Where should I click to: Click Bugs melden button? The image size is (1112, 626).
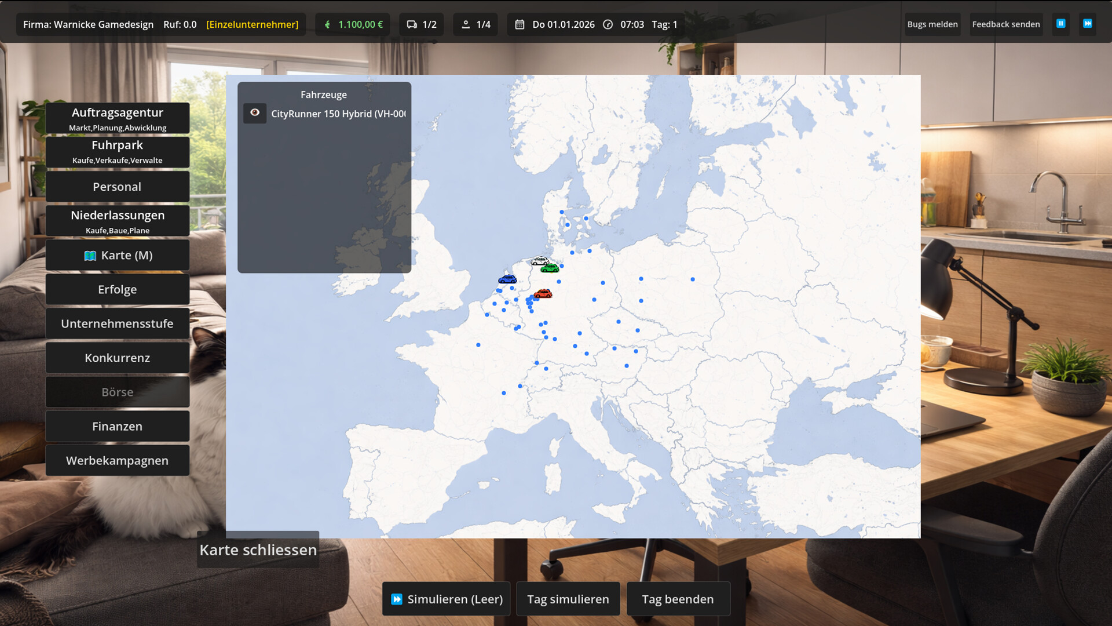click(932, 24)
